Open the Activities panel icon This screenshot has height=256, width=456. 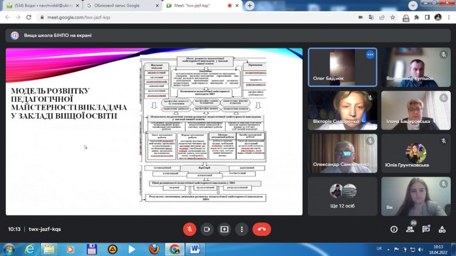tap(442, 229)
